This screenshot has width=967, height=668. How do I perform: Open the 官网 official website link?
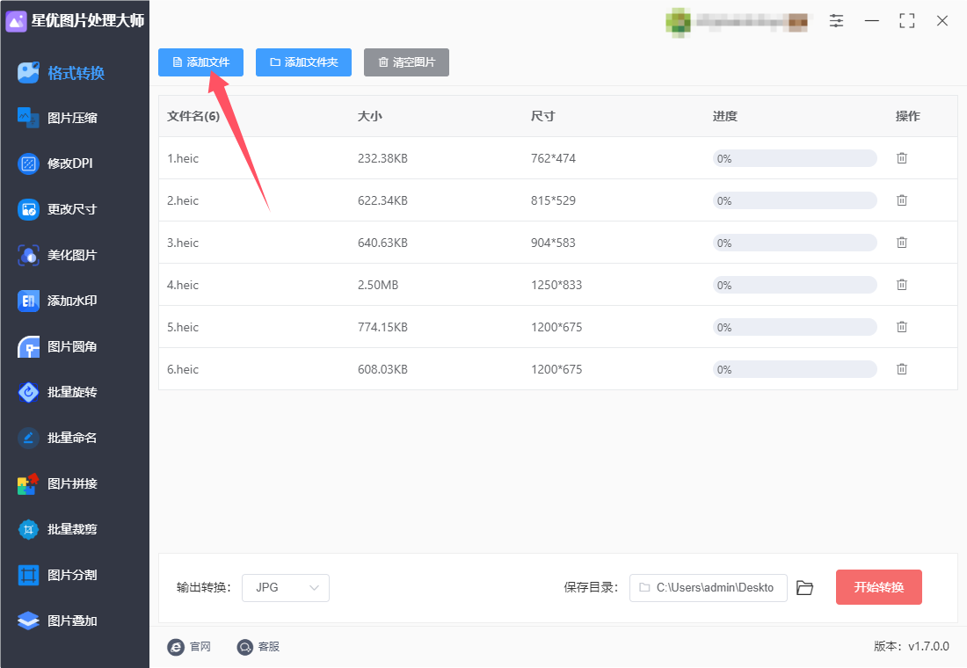[x=189, y=646]
